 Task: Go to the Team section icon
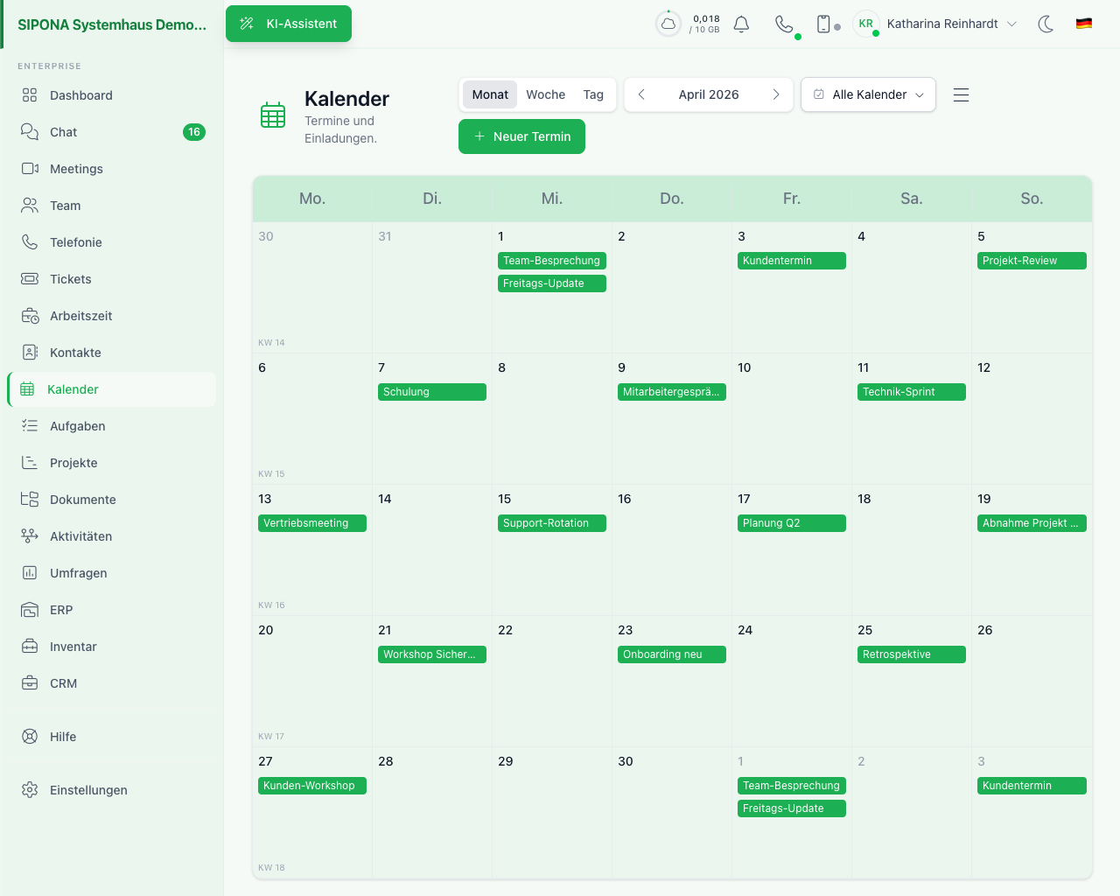coord(30,206)
